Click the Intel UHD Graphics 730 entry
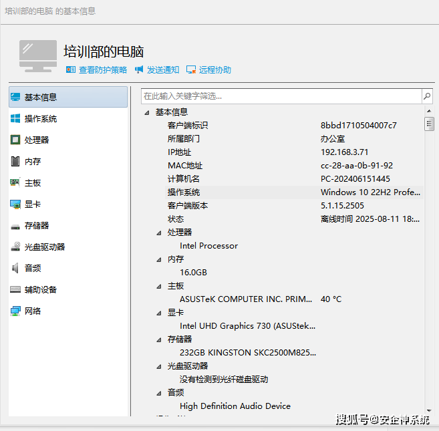Screen dimensions: 439x431 pyautogui.click(x=247, y=325)
